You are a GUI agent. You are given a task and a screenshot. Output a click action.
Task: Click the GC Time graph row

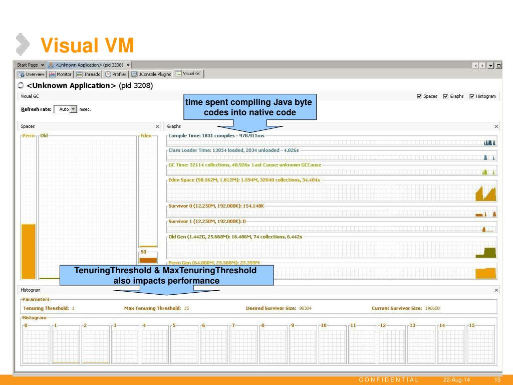click(x=332, y=170)
